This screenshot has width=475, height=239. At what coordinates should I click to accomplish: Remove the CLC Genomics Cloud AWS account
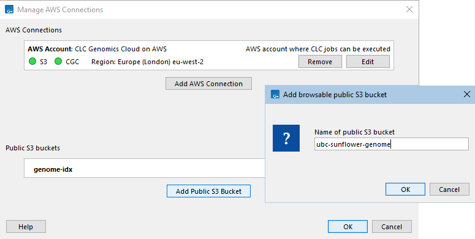point(320,62)
